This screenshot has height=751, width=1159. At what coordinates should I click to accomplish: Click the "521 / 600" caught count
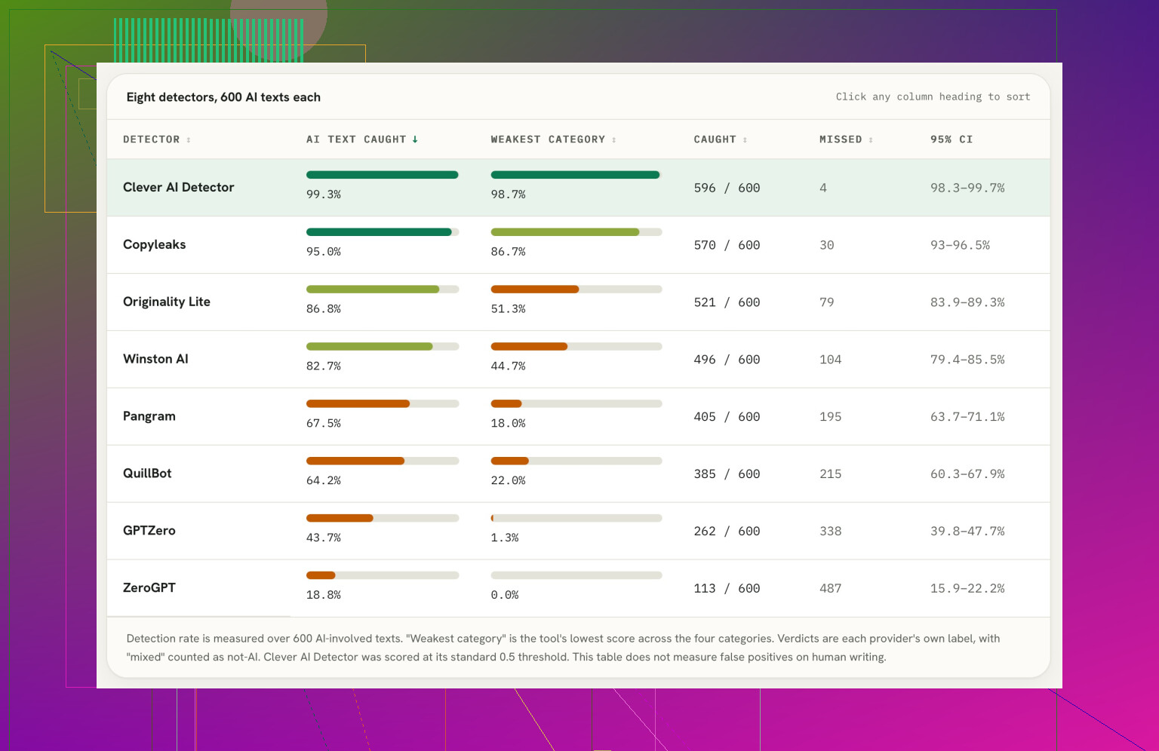coord(727,303)
